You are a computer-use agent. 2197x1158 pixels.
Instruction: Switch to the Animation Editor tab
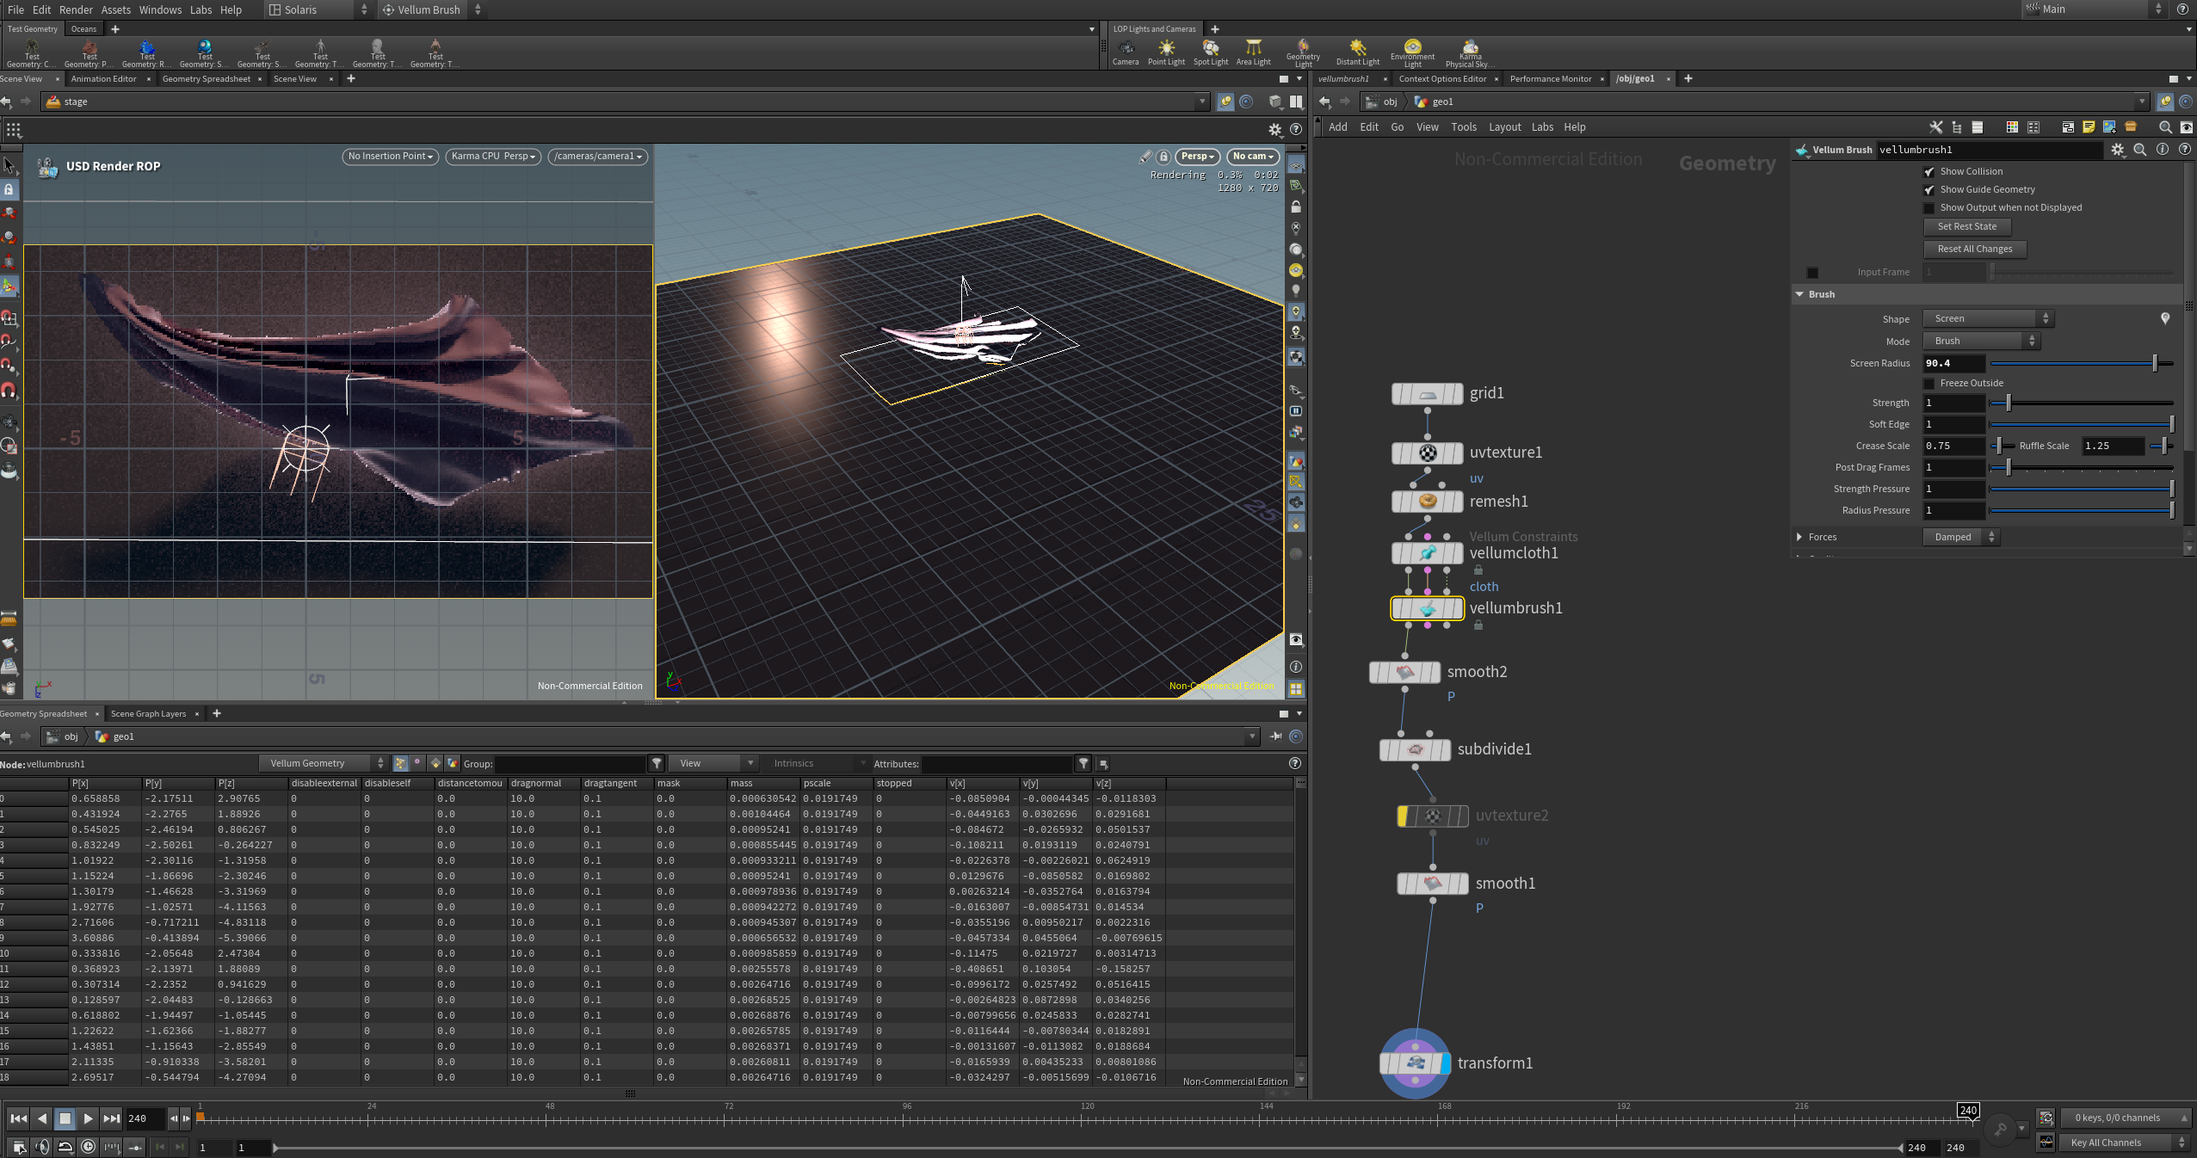(x=103, y=79)
